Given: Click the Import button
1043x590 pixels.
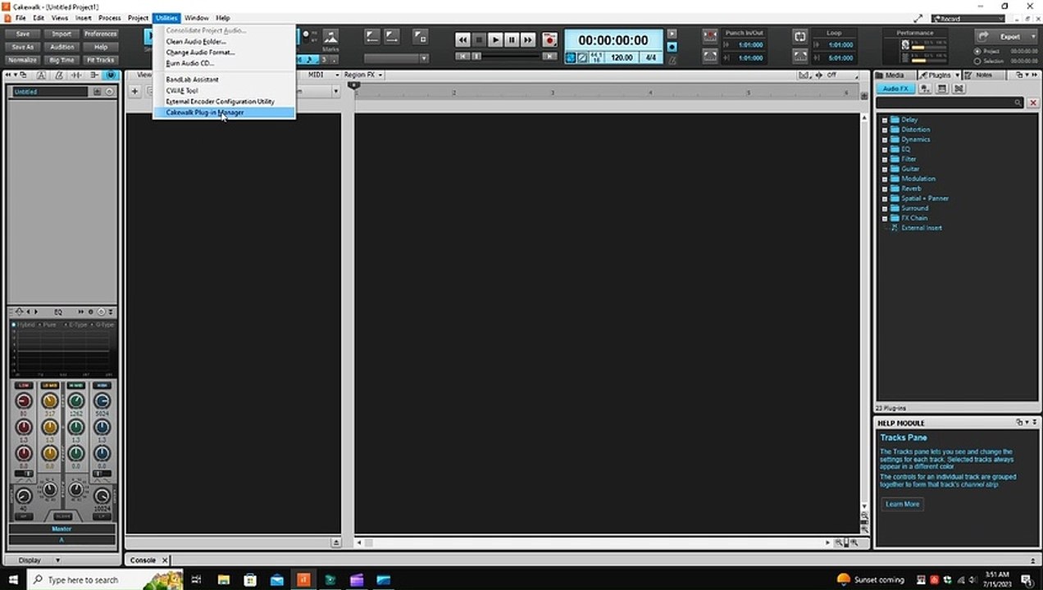Looking at the screenshot, I should 61,34.
